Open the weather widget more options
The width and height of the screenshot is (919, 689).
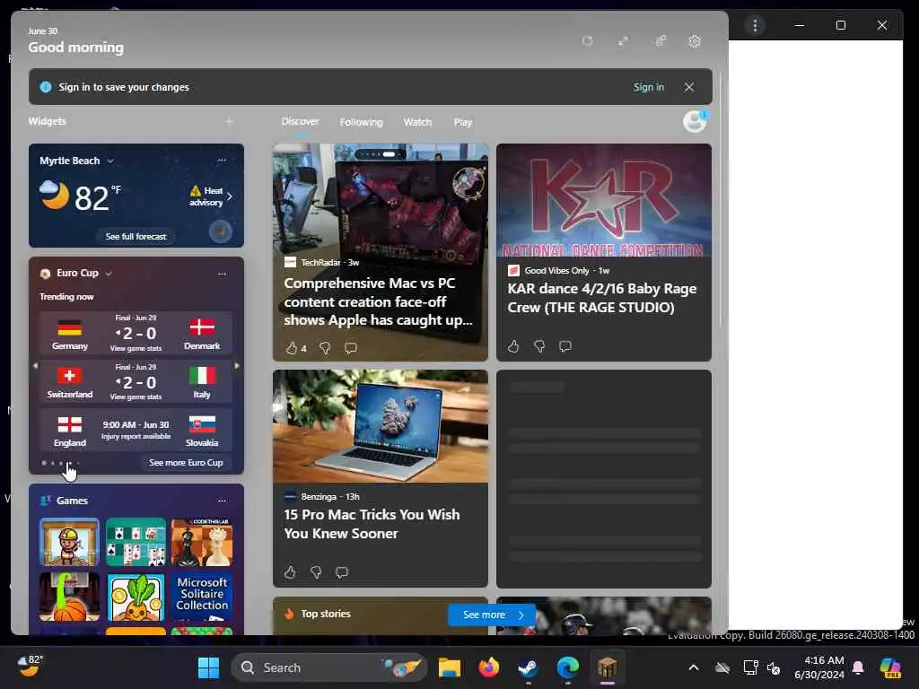point(222,160)
